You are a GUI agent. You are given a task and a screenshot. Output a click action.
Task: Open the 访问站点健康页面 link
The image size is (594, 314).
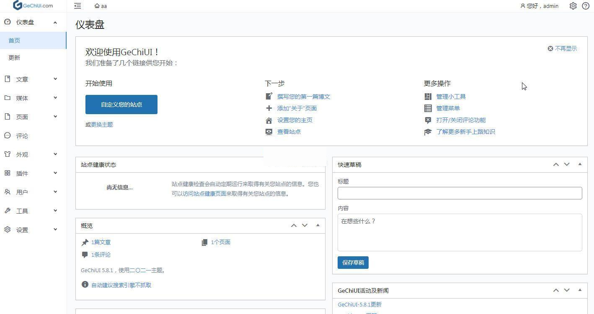[x=204, y=194]
